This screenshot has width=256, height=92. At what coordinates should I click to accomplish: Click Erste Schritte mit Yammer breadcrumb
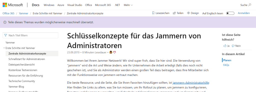[47, 13]
